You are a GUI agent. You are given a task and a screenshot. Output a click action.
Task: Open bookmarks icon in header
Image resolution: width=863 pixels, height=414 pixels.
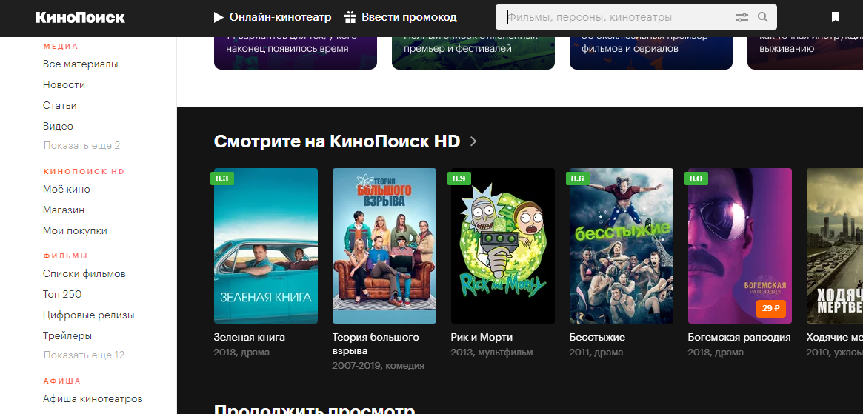(836, 18)
